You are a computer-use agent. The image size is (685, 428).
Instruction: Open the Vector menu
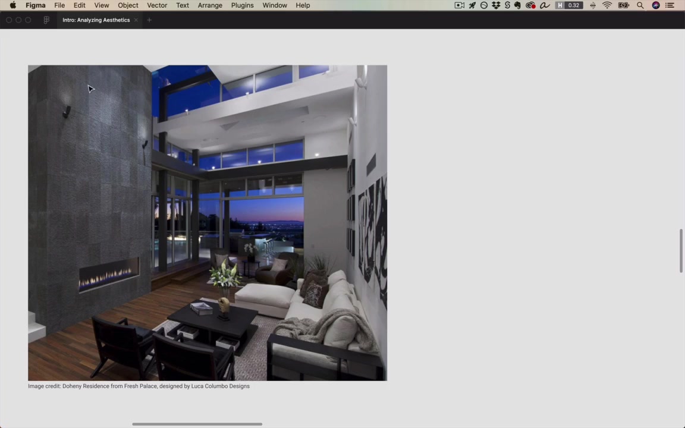pos(157,5)
